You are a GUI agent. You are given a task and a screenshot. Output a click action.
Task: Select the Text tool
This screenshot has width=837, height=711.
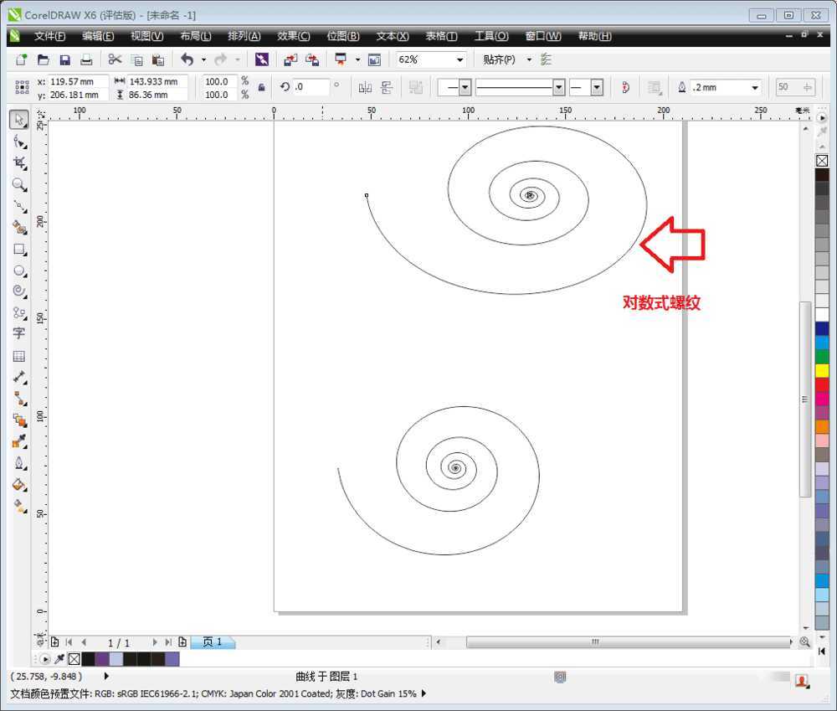pyautogui.click(x=18, y=333)
